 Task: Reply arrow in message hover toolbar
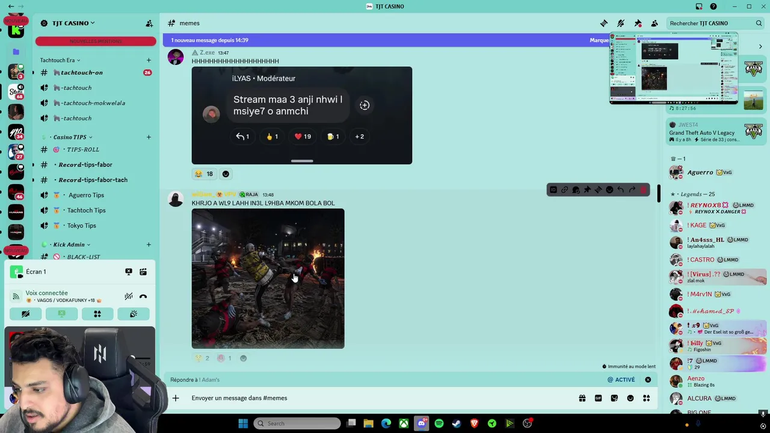click(x=621, y=190)
